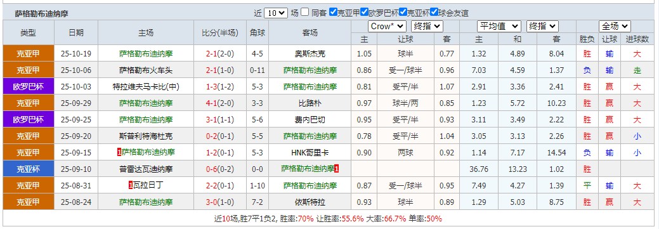Click handicap 受一/球半 in 25-10-06 row
This screenshot has width=659, height=229.
405,70
